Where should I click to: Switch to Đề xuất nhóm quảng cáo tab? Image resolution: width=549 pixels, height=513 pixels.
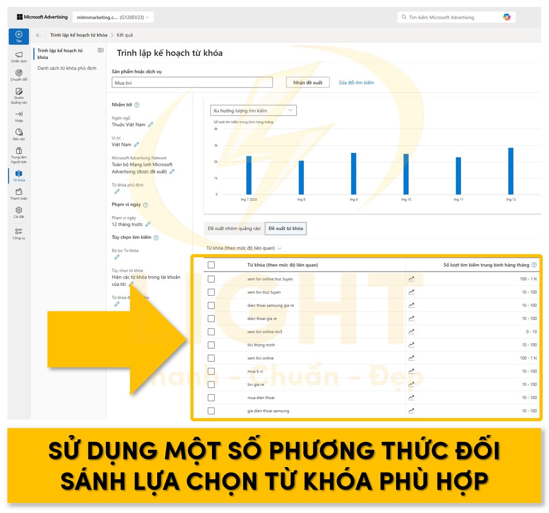point(234,228)
